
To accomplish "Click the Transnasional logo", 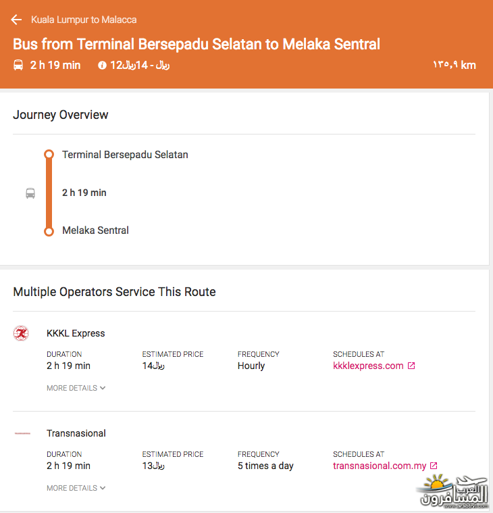I will pyautogui.click(x=22, y=433).
